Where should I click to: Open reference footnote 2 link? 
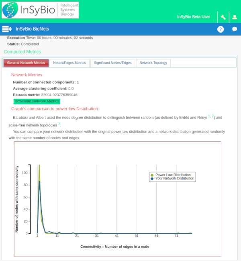coord(213,116)
